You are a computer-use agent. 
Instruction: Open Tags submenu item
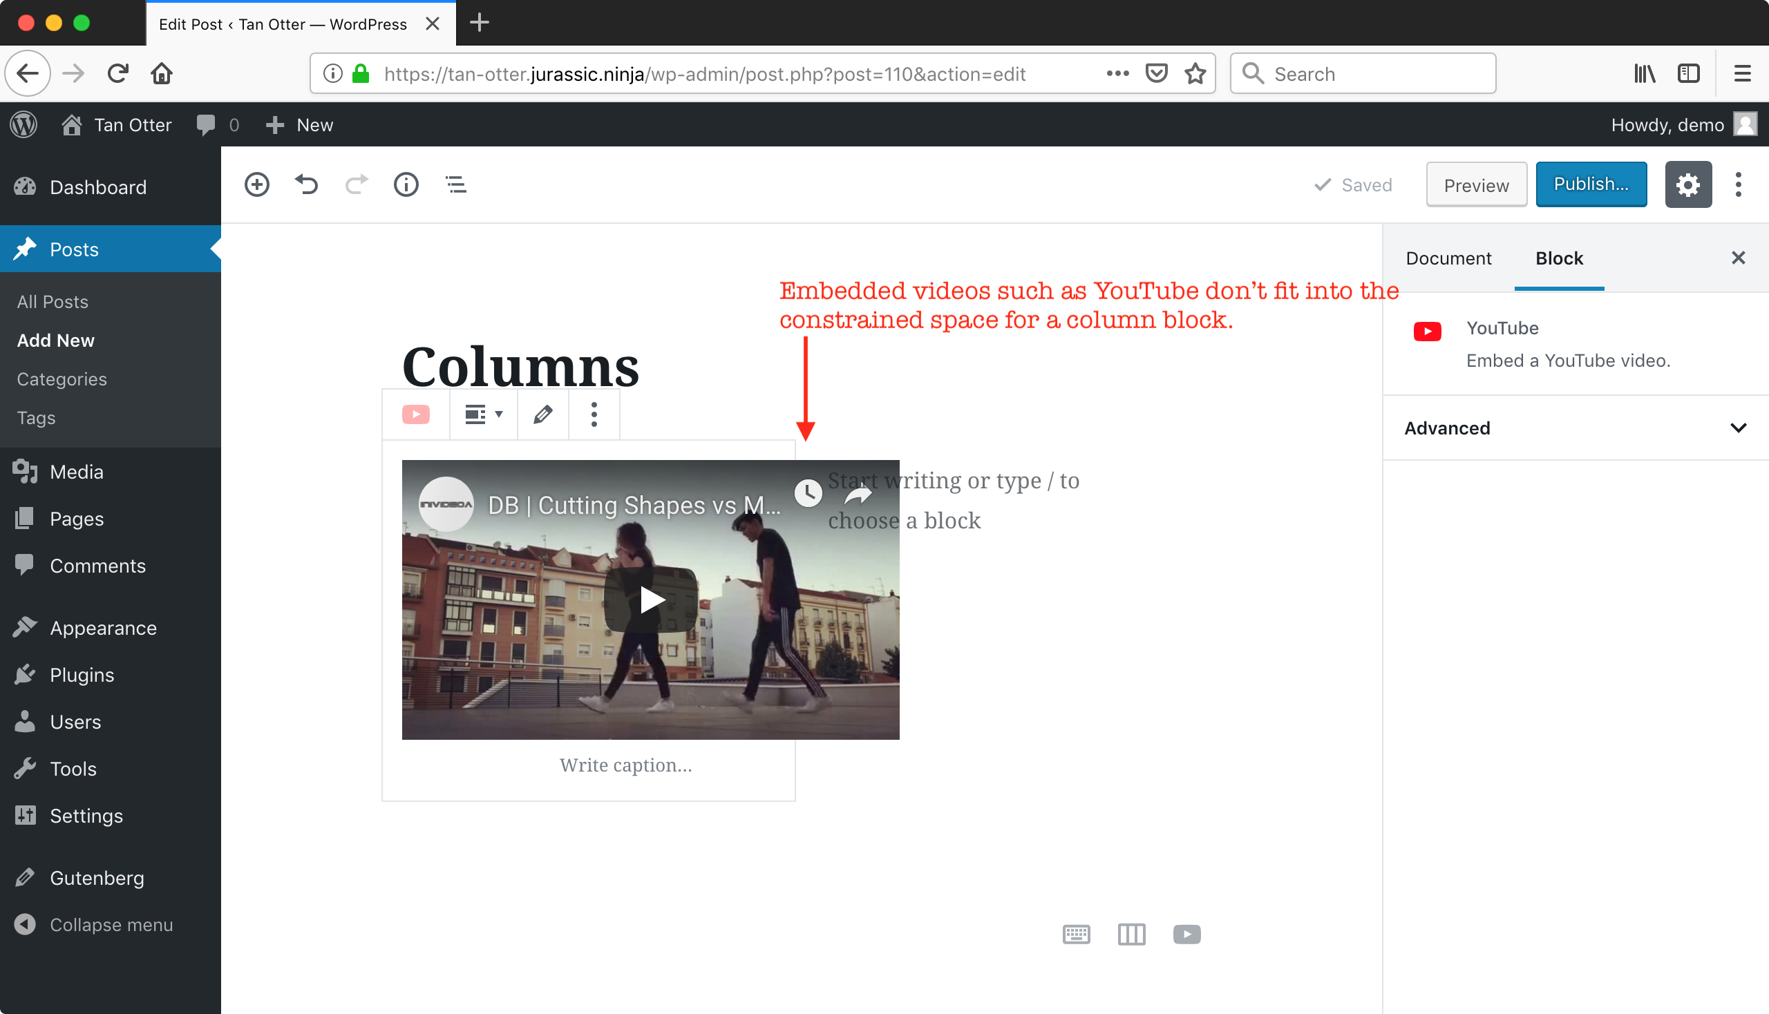[x=36, y=417]
